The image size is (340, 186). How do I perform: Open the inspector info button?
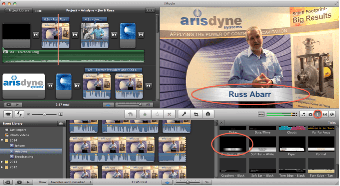208,114
